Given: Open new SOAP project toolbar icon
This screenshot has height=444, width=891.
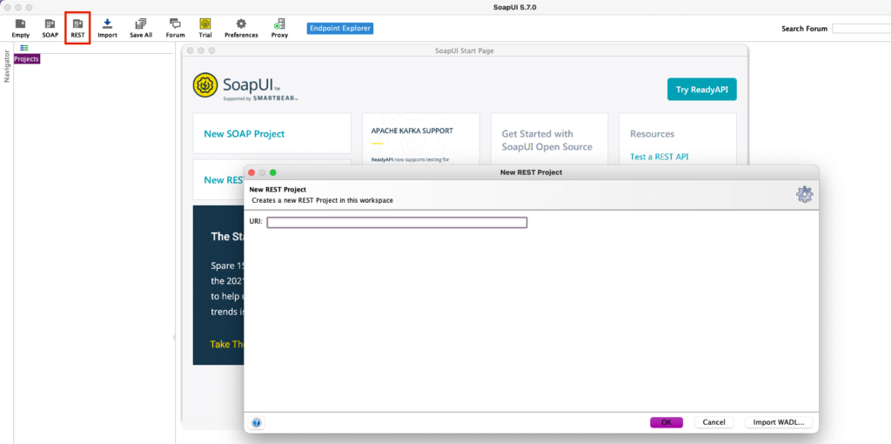Looking at the screenshot, I should tap(50, 28).
